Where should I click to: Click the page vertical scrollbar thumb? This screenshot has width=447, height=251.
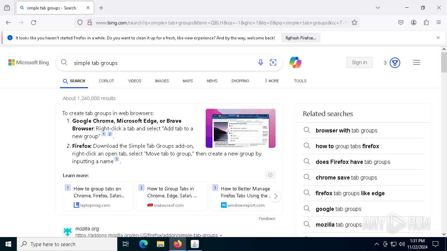[444, 62]
